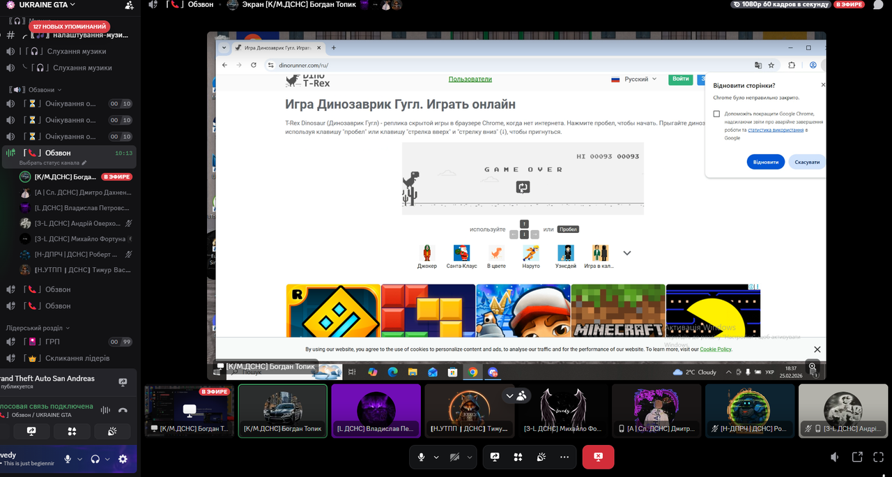Select the [З-L ДСНС] Андрі... participant tile
This screenshot has width=892, height=477.
[x=843, y=411]
